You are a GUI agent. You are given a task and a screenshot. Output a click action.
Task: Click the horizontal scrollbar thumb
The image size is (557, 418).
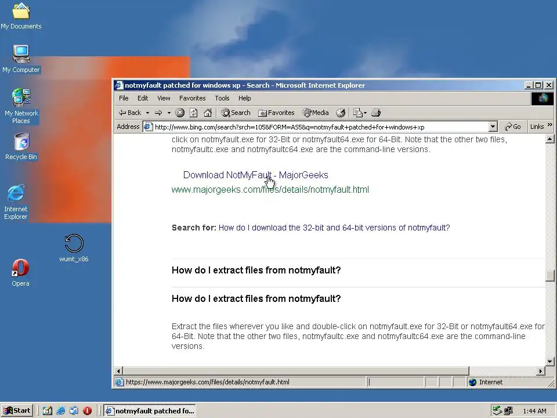point(296,371)
